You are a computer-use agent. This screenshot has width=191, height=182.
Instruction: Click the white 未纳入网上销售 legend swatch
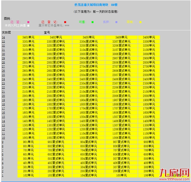28,26
